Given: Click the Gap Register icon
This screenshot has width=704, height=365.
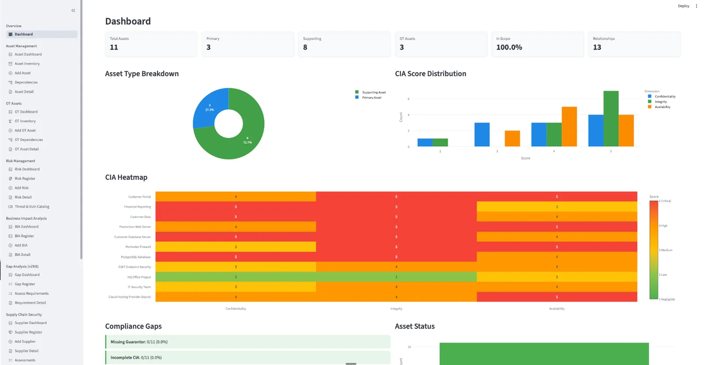Looking at the screenshot, I should 11,284.
